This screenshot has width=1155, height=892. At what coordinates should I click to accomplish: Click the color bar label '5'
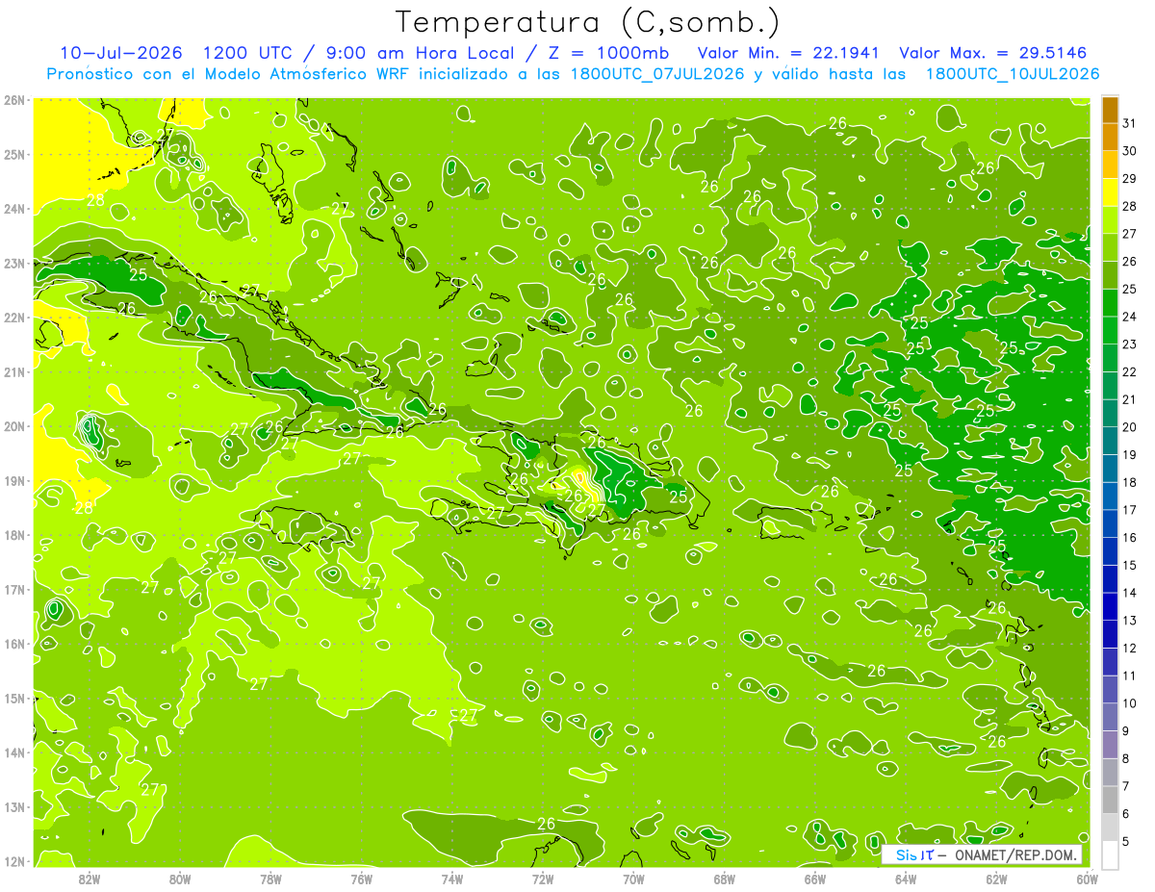(x=1128, y=842)
